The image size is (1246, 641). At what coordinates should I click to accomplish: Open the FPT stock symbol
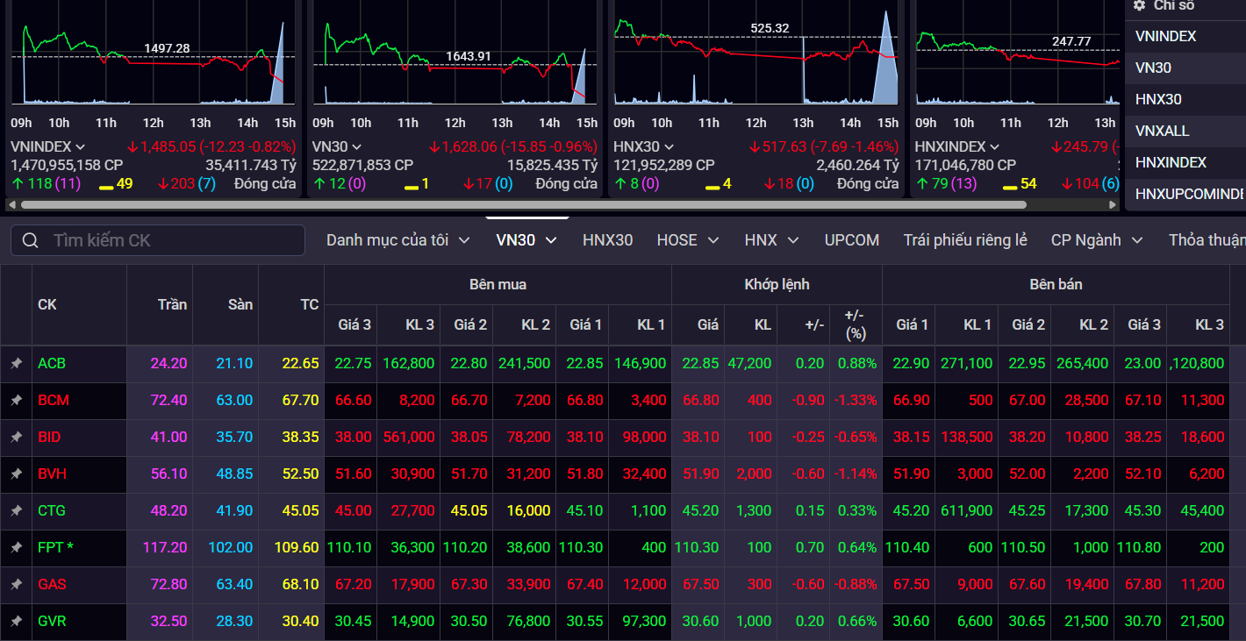(x=55, y=547)
